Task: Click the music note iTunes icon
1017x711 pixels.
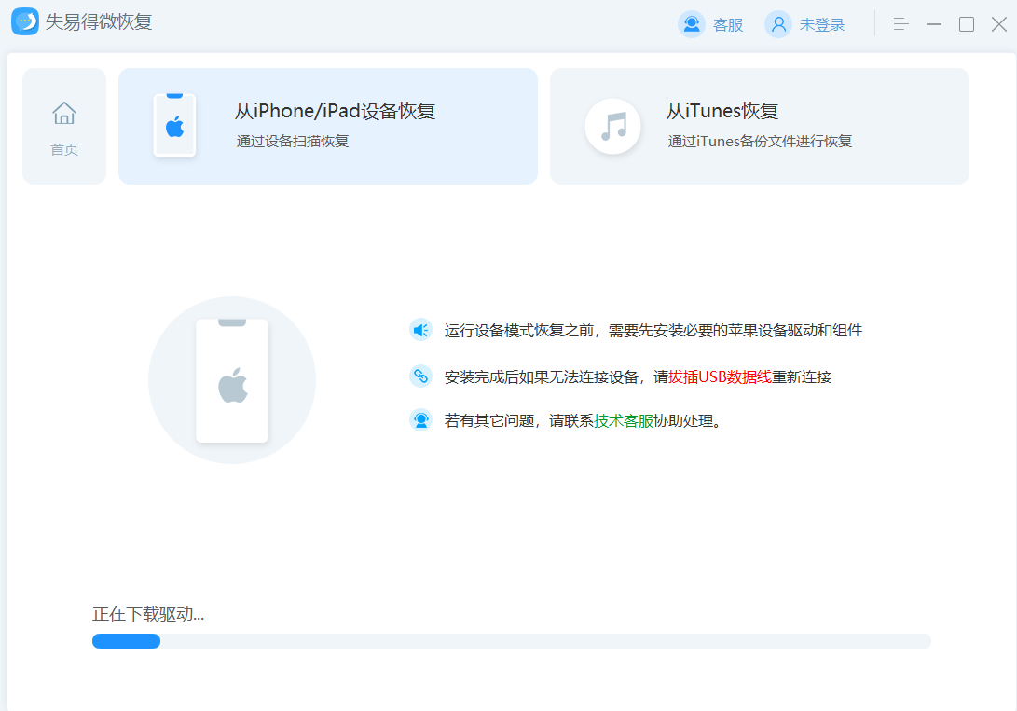Action: click(x=613, y=127)
